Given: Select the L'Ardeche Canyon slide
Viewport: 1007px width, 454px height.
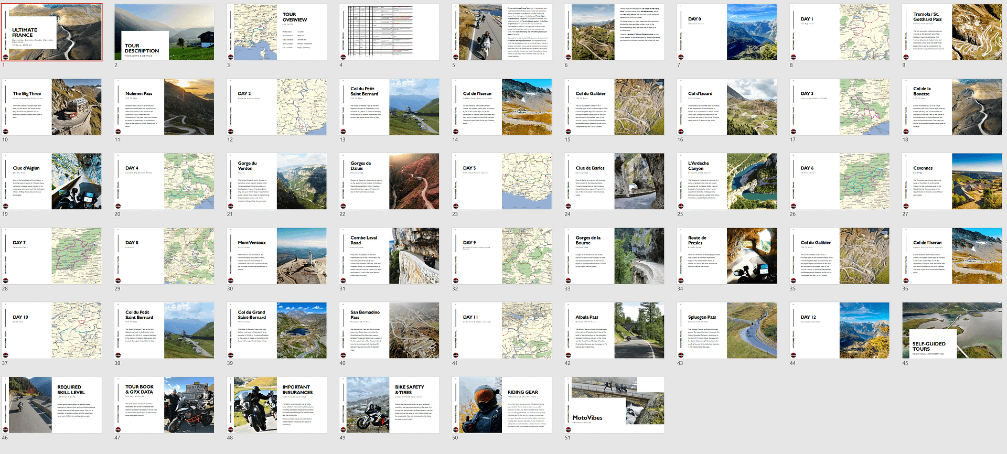Looking at the screenshot, I should [727, 181].
